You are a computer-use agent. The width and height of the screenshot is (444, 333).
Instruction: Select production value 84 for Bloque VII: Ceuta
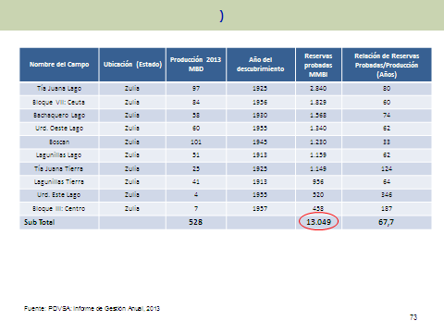click(196, 102)
